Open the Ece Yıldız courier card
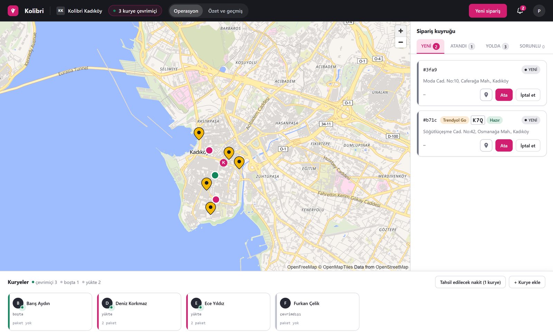This screenshot has height=334, width=553. (x=228, y=312)
